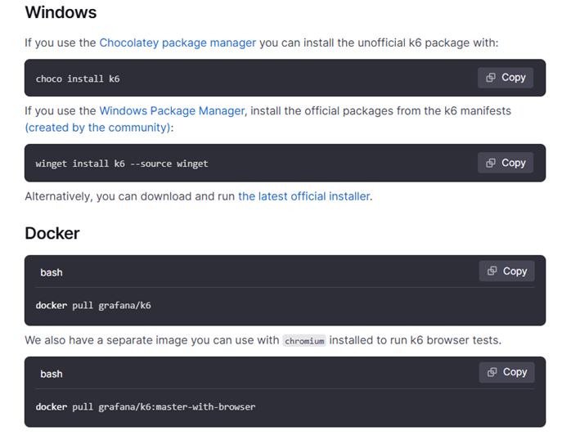This screenshot has width=571, height=444.
Task: Copy the master-with-browser docker pull command
Action: (507, 372)
